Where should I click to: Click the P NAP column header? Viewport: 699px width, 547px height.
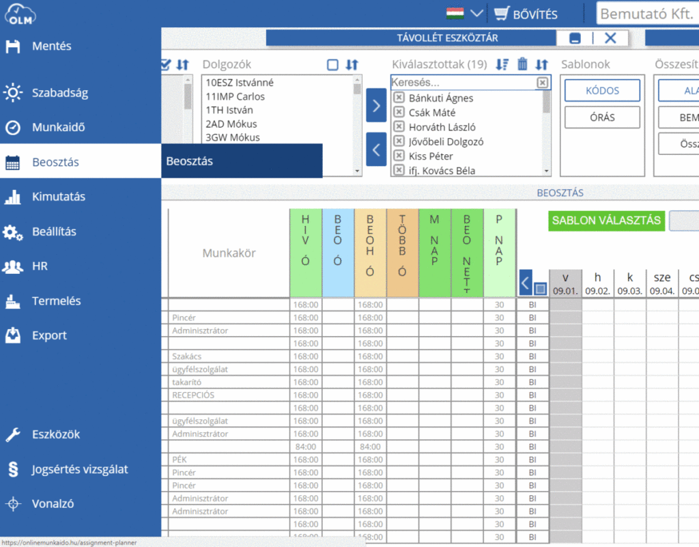pyautogui.click(x=499, y=253)
